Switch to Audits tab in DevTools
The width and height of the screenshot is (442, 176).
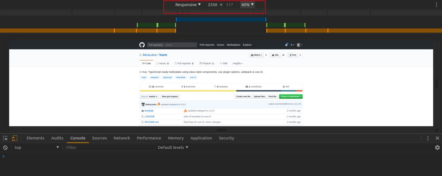pos(57,138)
